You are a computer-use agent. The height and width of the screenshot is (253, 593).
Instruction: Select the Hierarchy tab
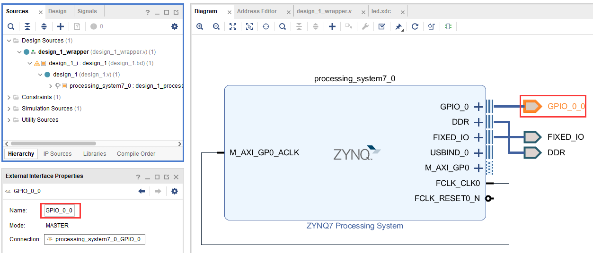coord(21,154)
